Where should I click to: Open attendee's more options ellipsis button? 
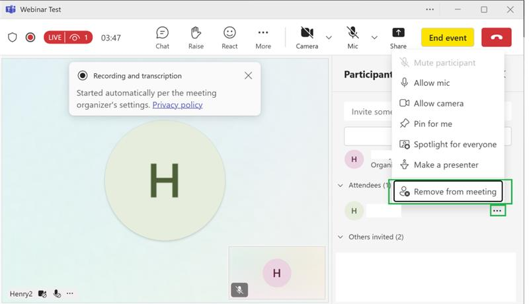pyautogui.click(x=497, y=211)
